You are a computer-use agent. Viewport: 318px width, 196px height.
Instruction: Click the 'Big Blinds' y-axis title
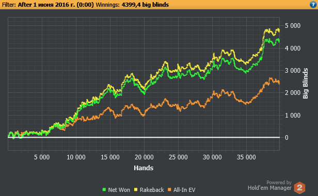pos(306,84)
